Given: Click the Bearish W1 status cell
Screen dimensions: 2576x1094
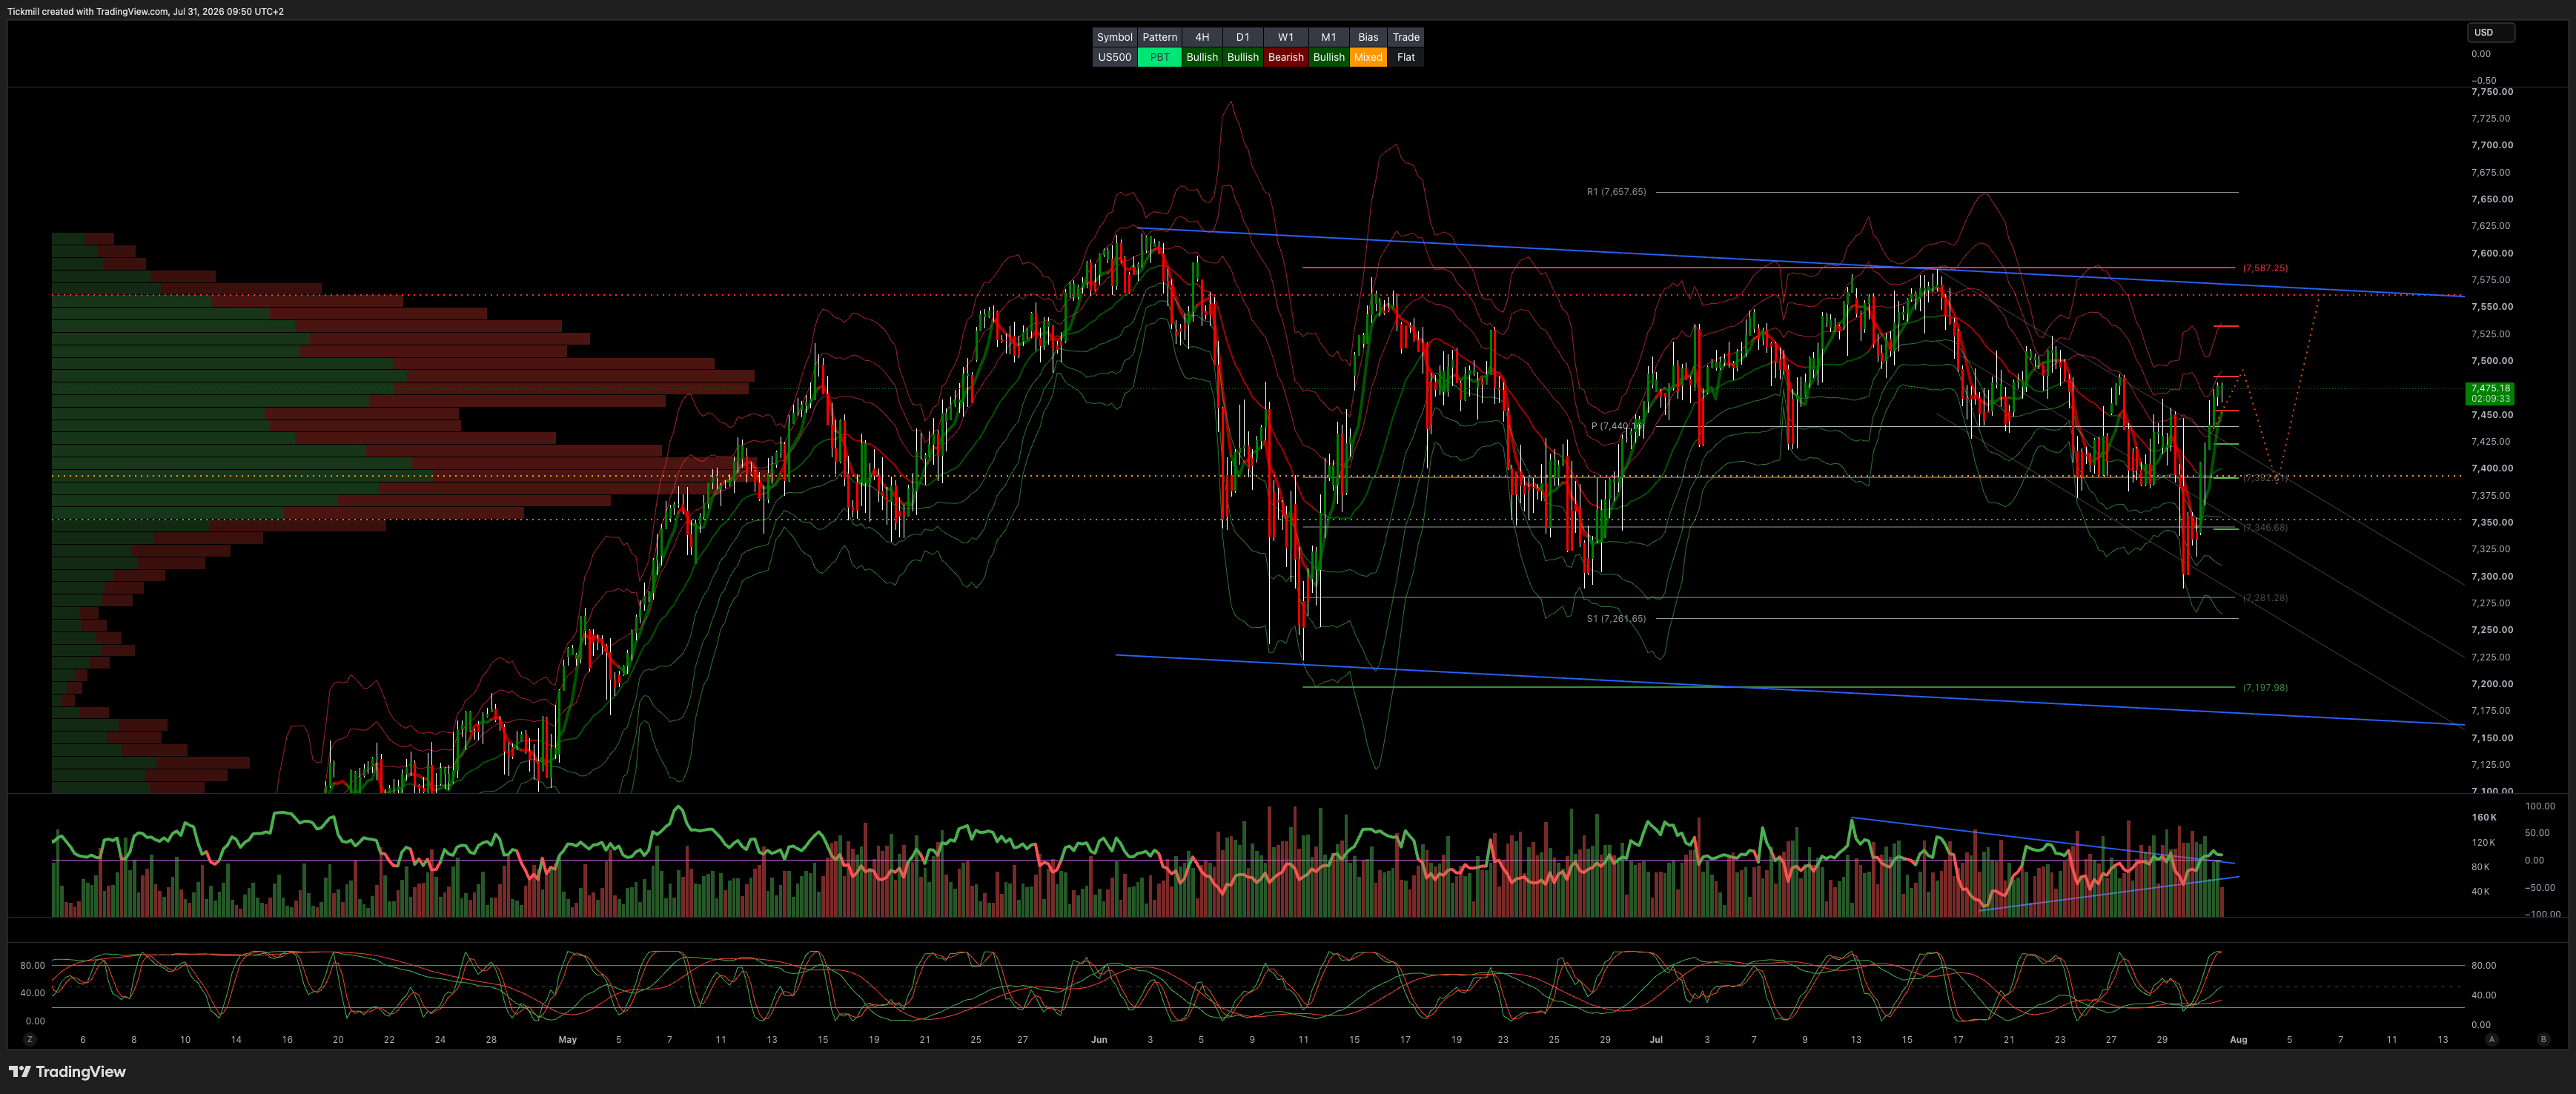Looking at the screenshot, I should [x=1285, y=57].
